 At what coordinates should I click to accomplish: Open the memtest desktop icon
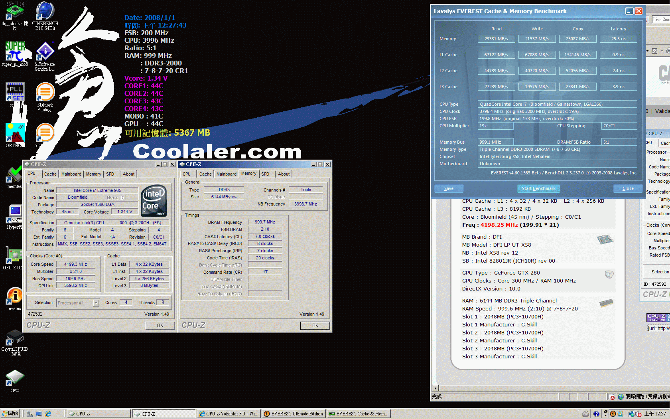coord(15,176)
